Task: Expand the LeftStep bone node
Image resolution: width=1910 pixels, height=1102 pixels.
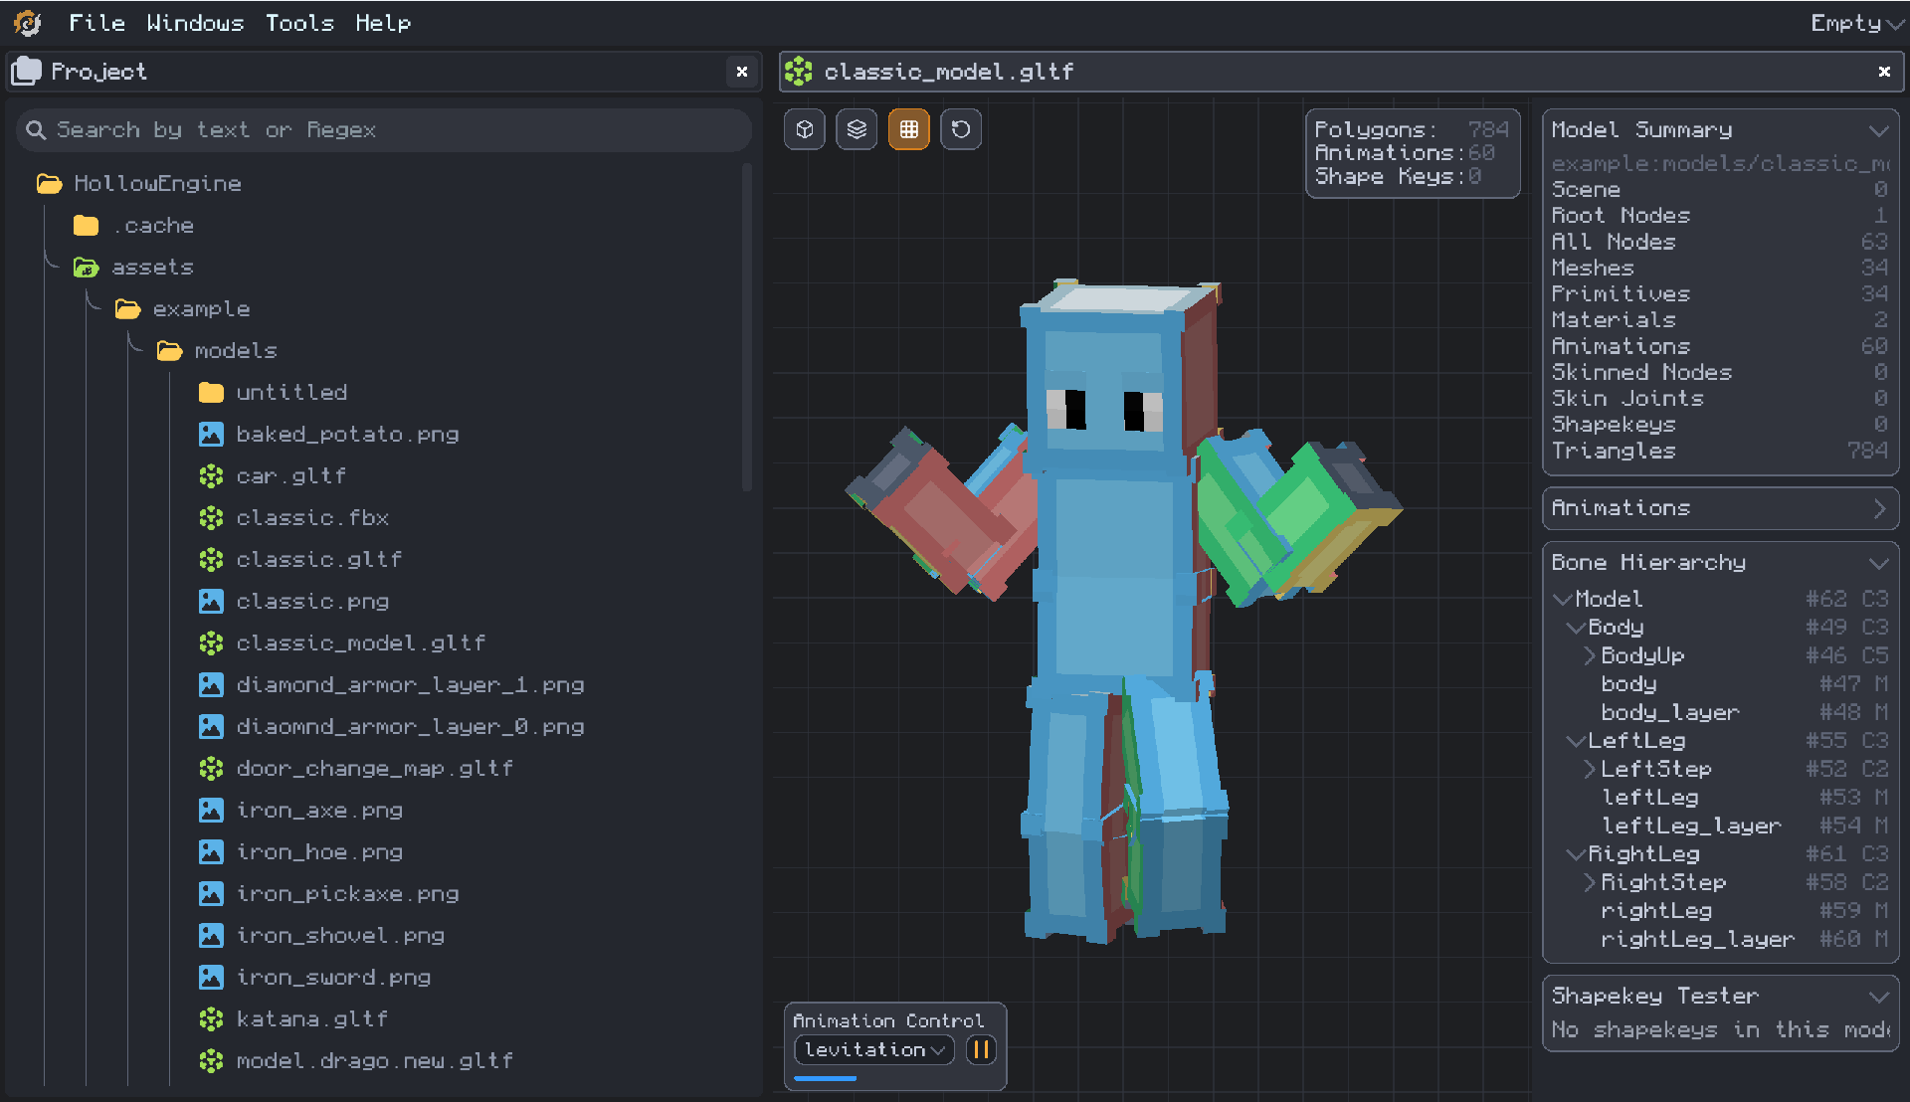Action: point(1589,769)
